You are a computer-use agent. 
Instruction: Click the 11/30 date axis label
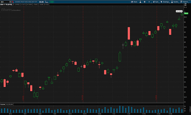tap(170, 114)
